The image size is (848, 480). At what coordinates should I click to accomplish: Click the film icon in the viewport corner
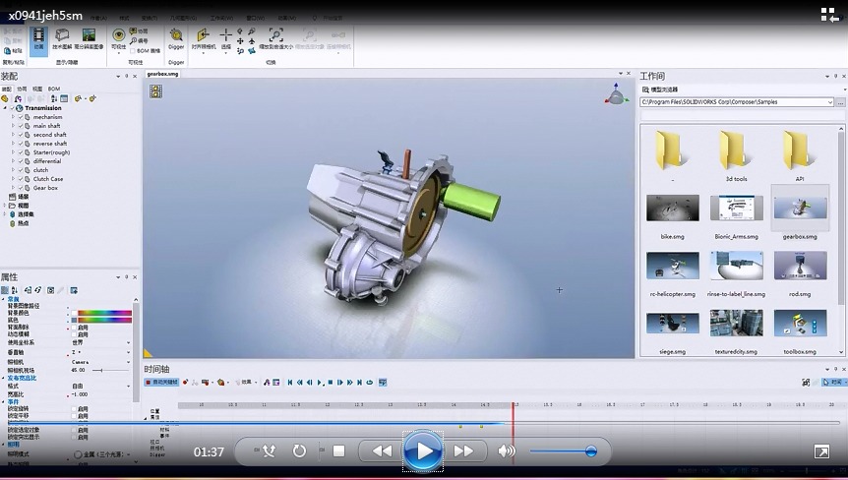click(155, 91)
